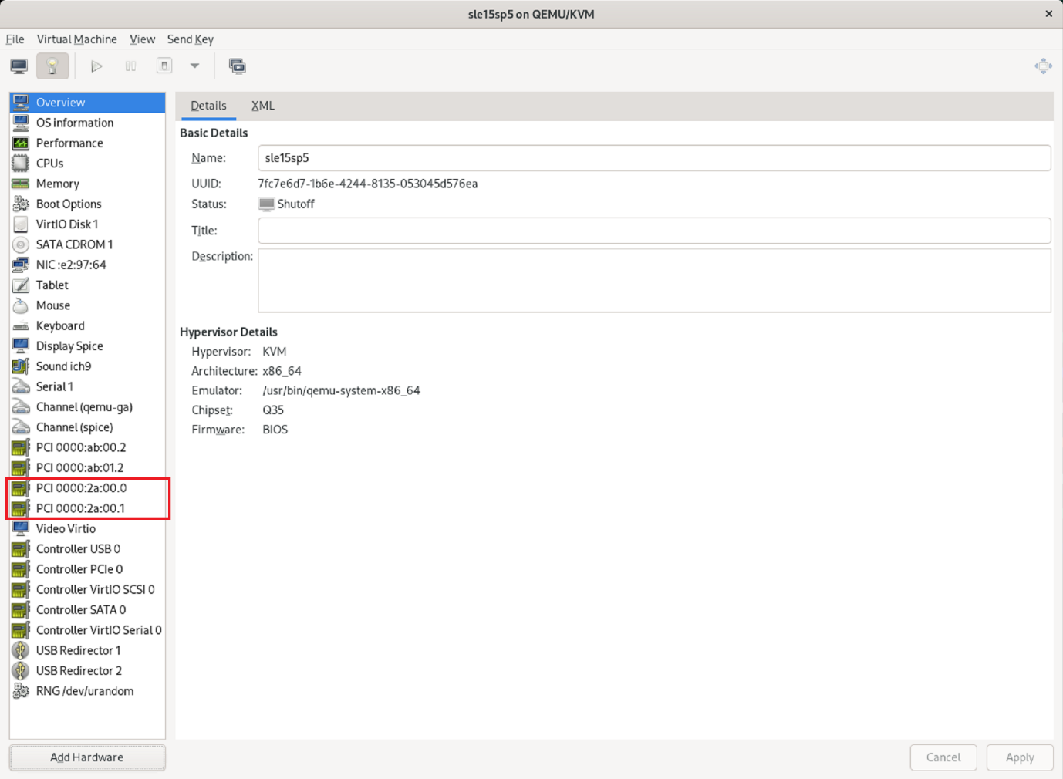This screenshot has width=1063, height=779.
Task: Pause the virtual machine via toolbar icon
Action: coord(130,66)
